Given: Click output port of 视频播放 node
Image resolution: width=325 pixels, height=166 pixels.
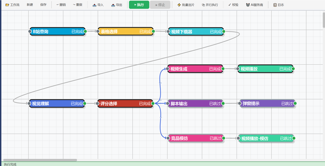Looking at the screenshot, I should coord(293,69).
